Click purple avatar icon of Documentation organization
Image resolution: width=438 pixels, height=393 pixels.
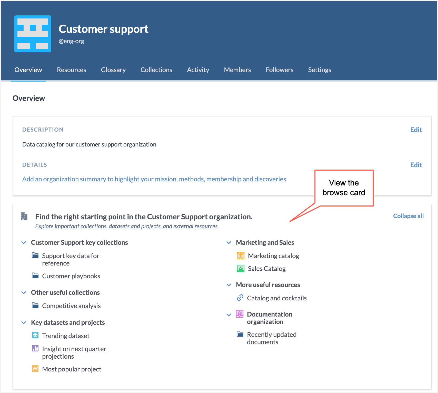[x=240, y=314]
